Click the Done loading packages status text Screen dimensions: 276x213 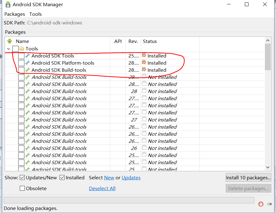pos(31,208)
